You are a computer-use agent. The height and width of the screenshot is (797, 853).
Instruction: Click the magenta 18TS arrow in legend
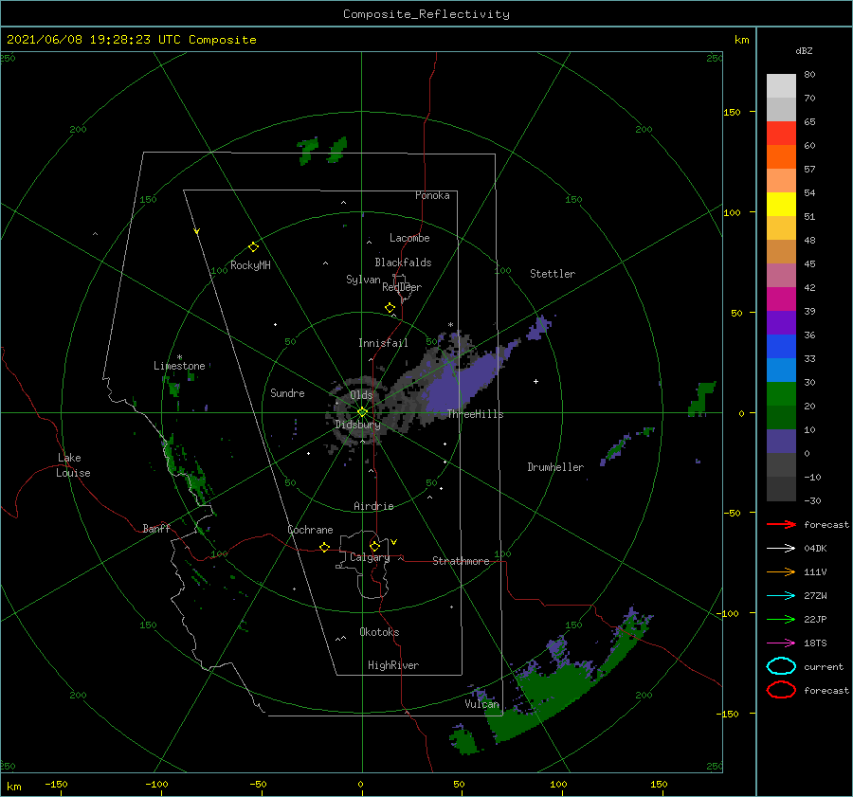(781, 643)
